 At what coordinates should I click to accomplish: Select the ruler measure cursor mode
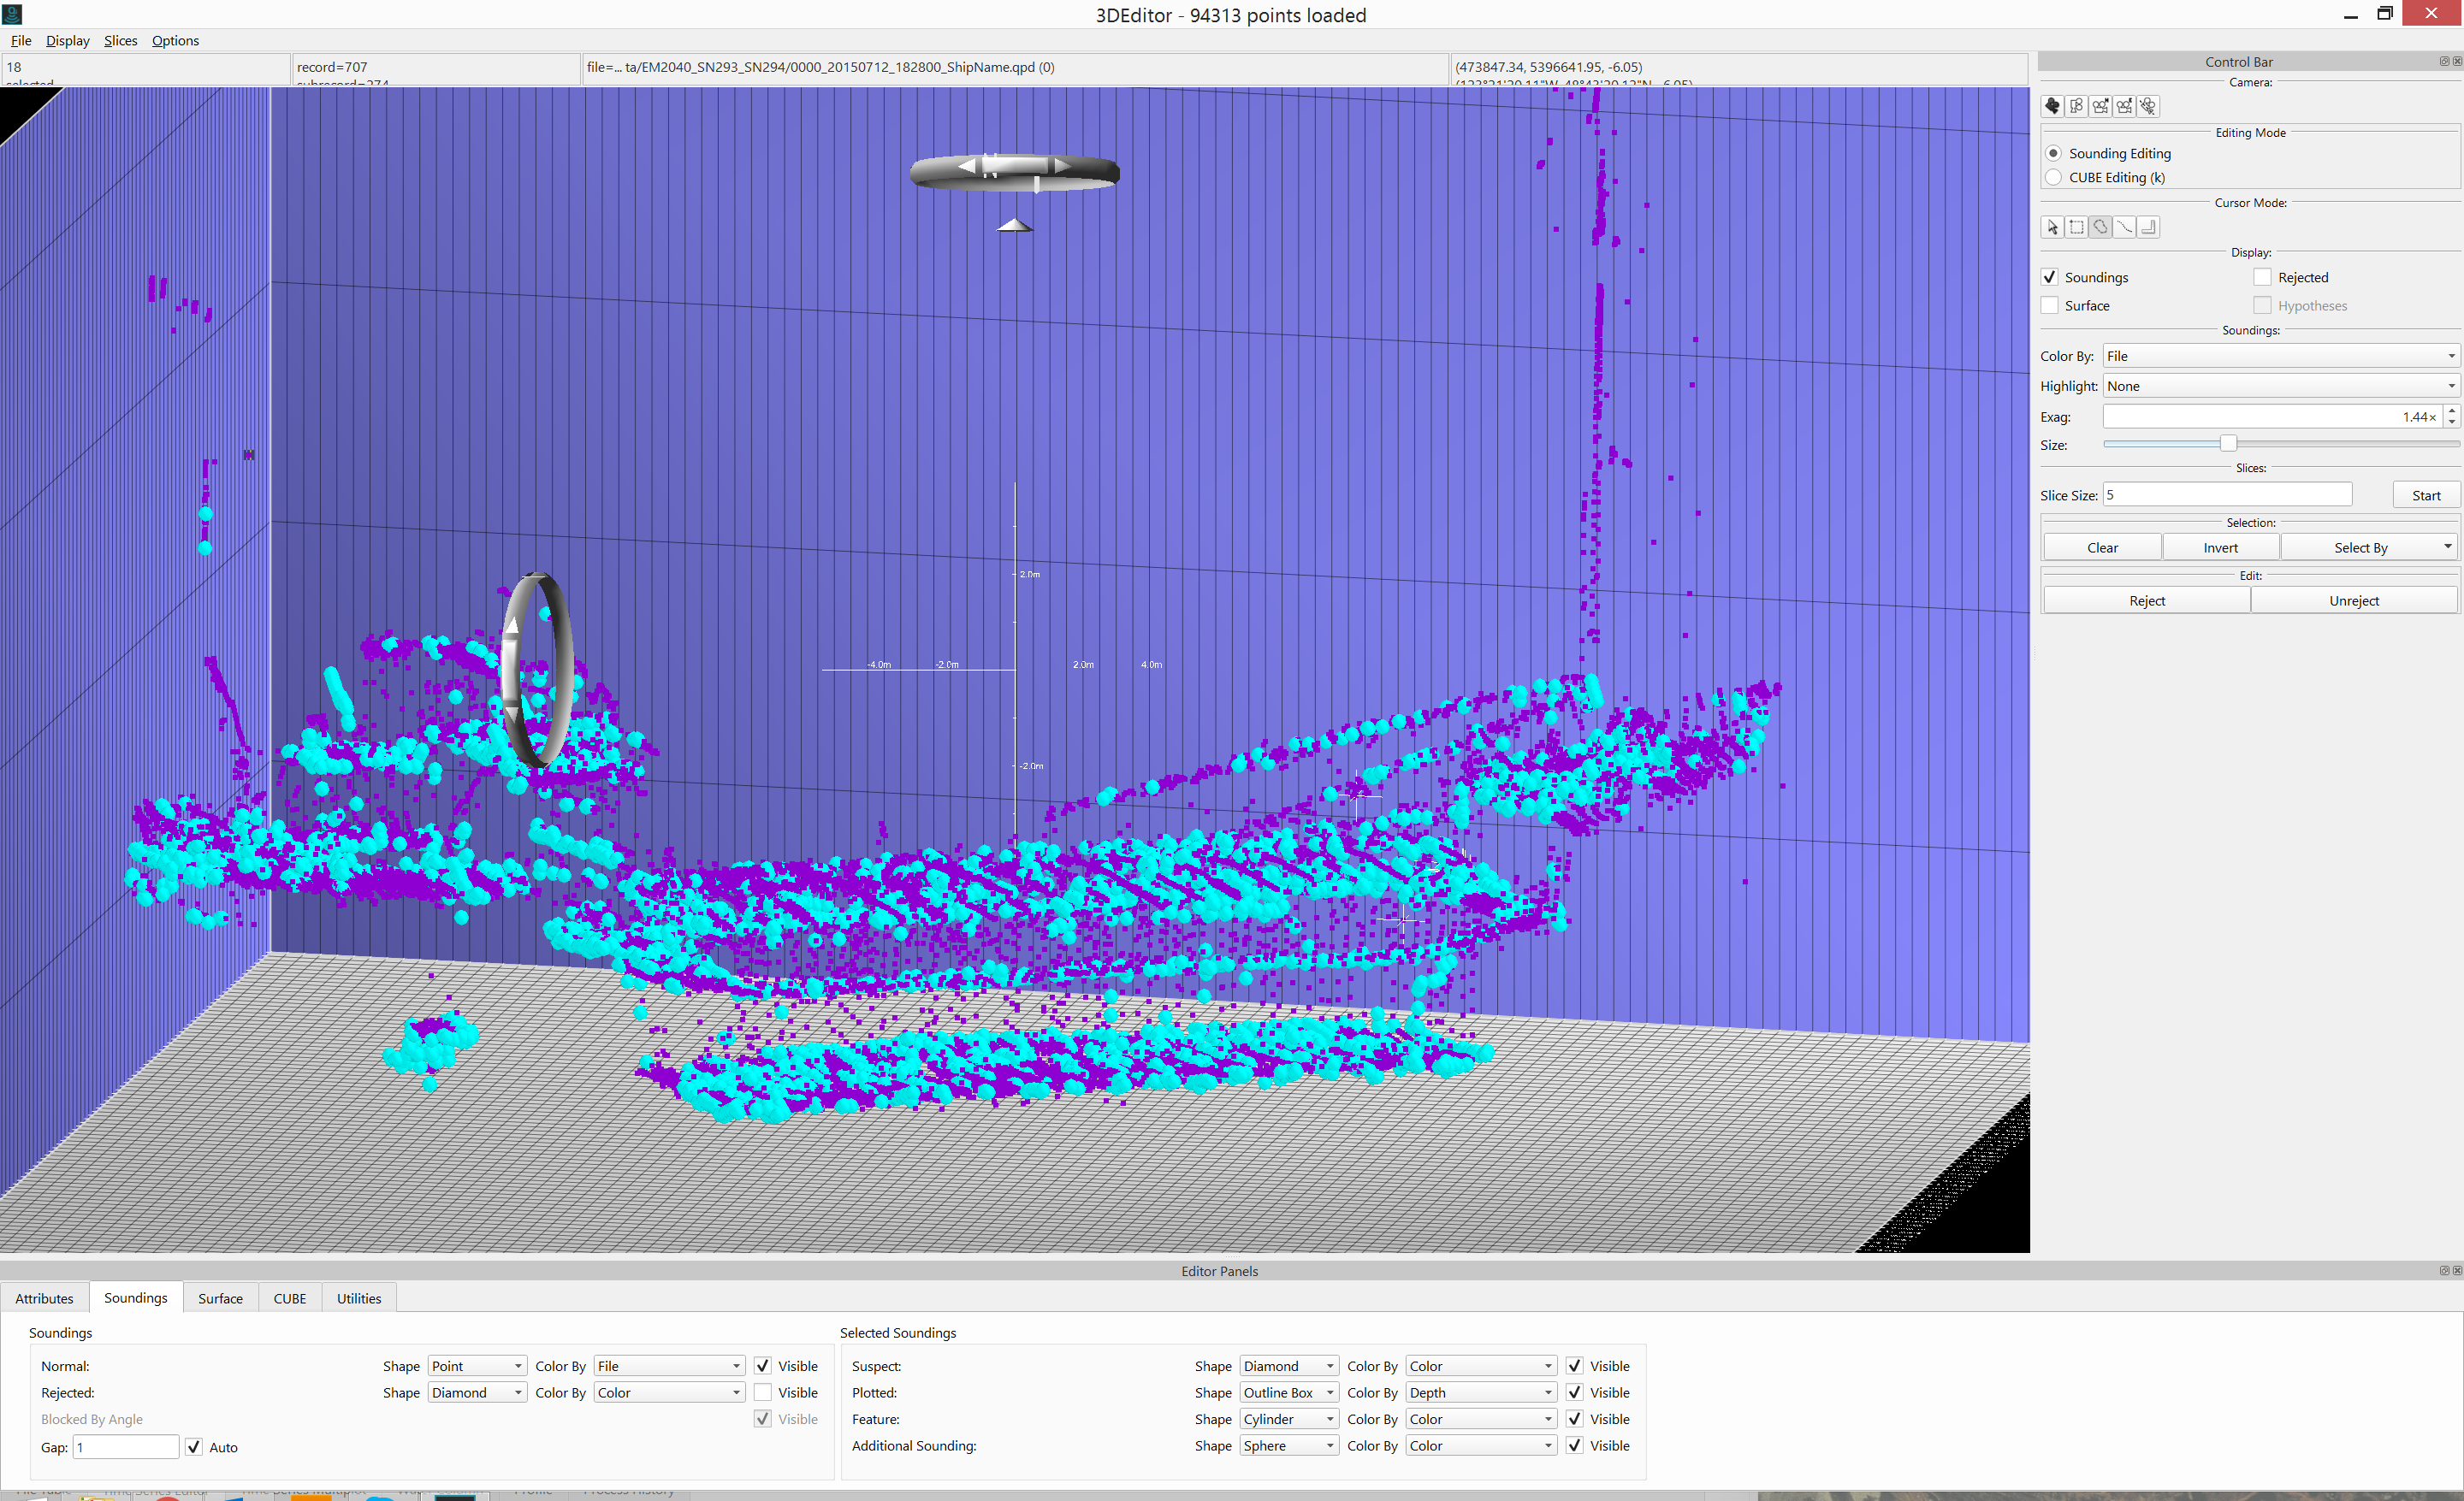click(x=2148, y=227)
